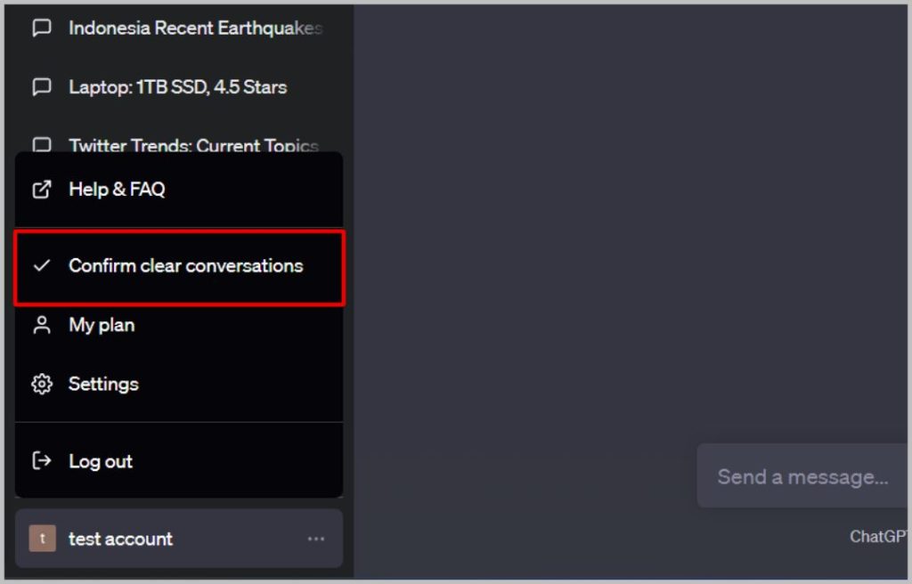Click the Log out arrow icon
This screenshot has height=584, width=912.
(x=42, y=460)
